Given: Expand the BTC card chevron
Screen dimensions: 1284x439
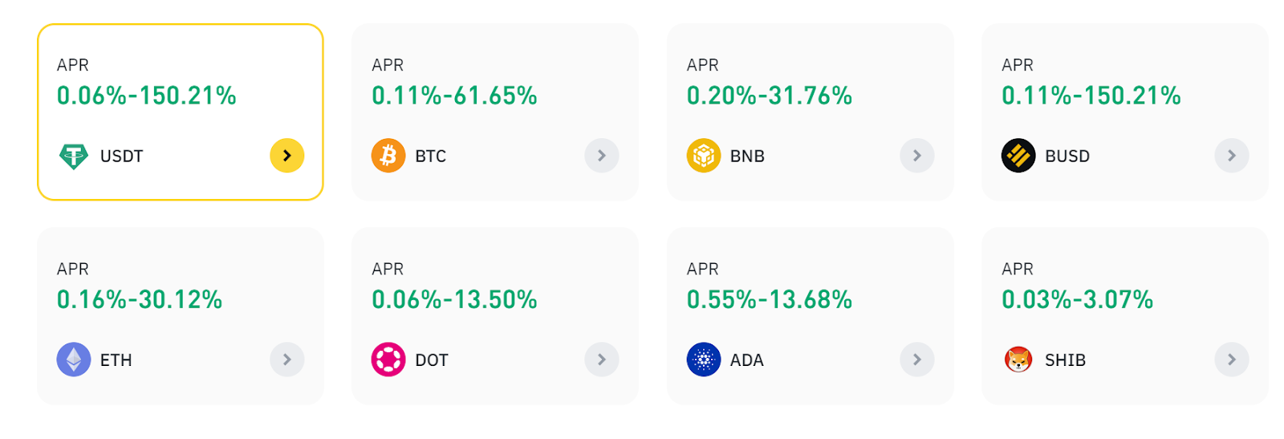Looking at the screenshot, I should coord(602,156).
